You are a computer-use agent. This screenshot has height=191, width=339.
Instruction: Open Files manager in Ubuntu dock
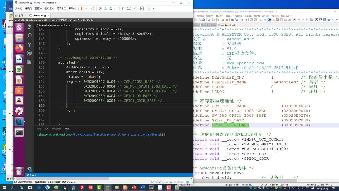[x=19, y=38]
